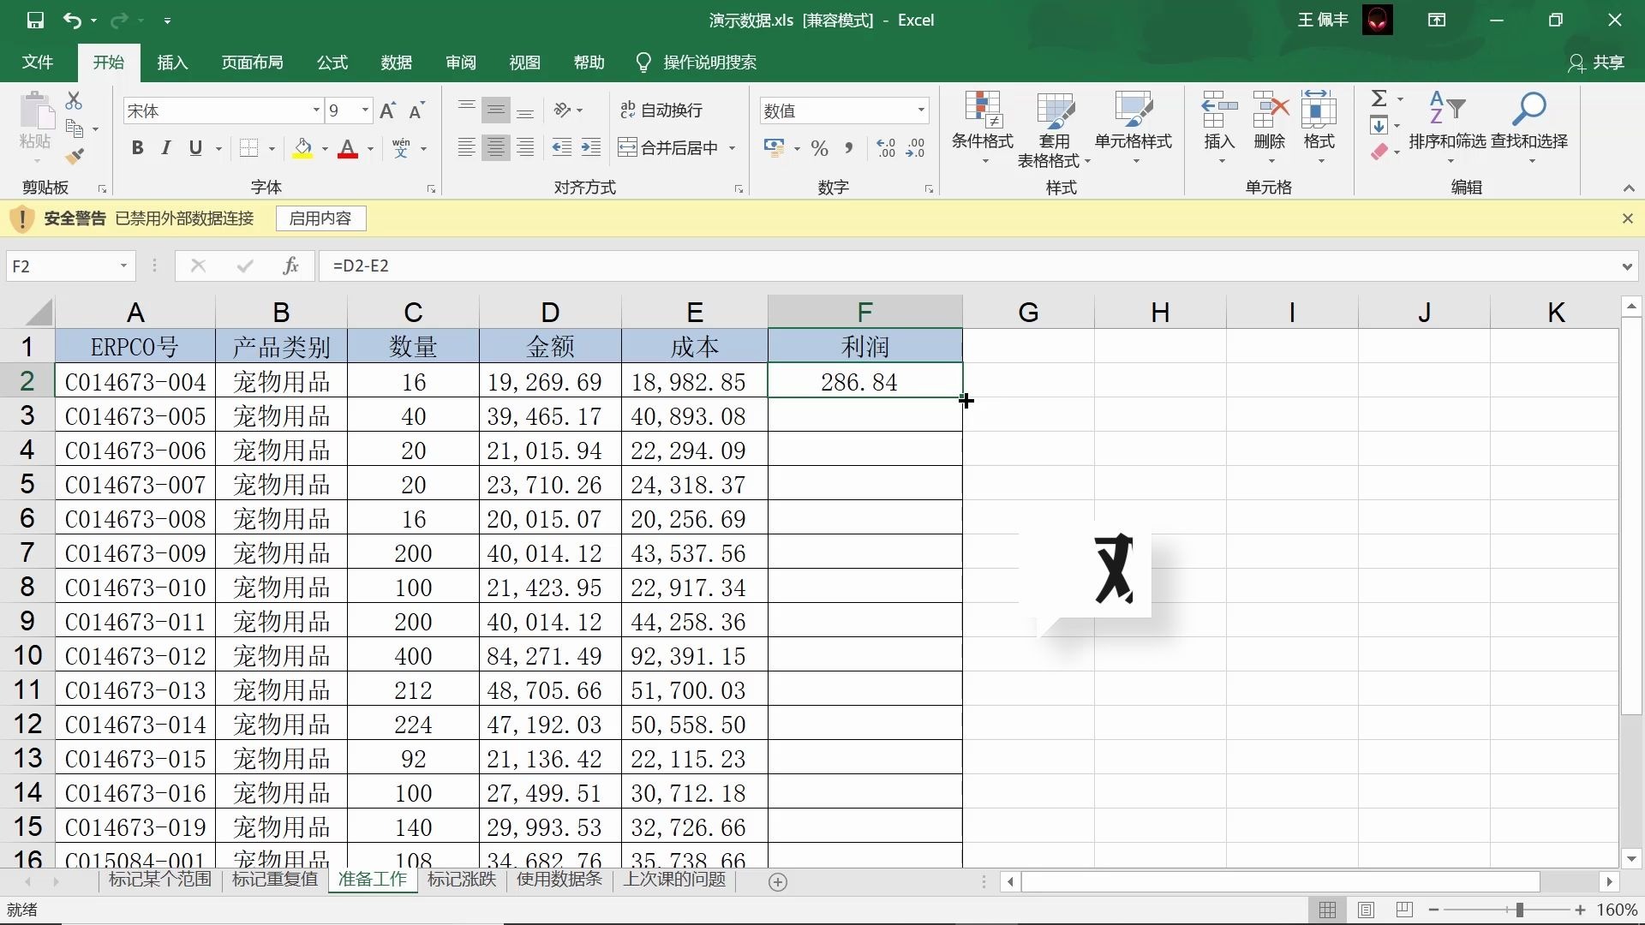Click the Insert Function fx icon

point(291,266)
